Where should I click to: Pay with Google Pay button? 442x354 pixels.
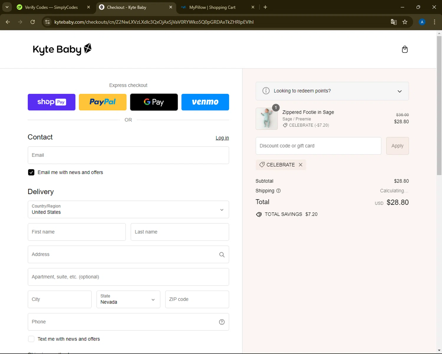click(154, 102)
